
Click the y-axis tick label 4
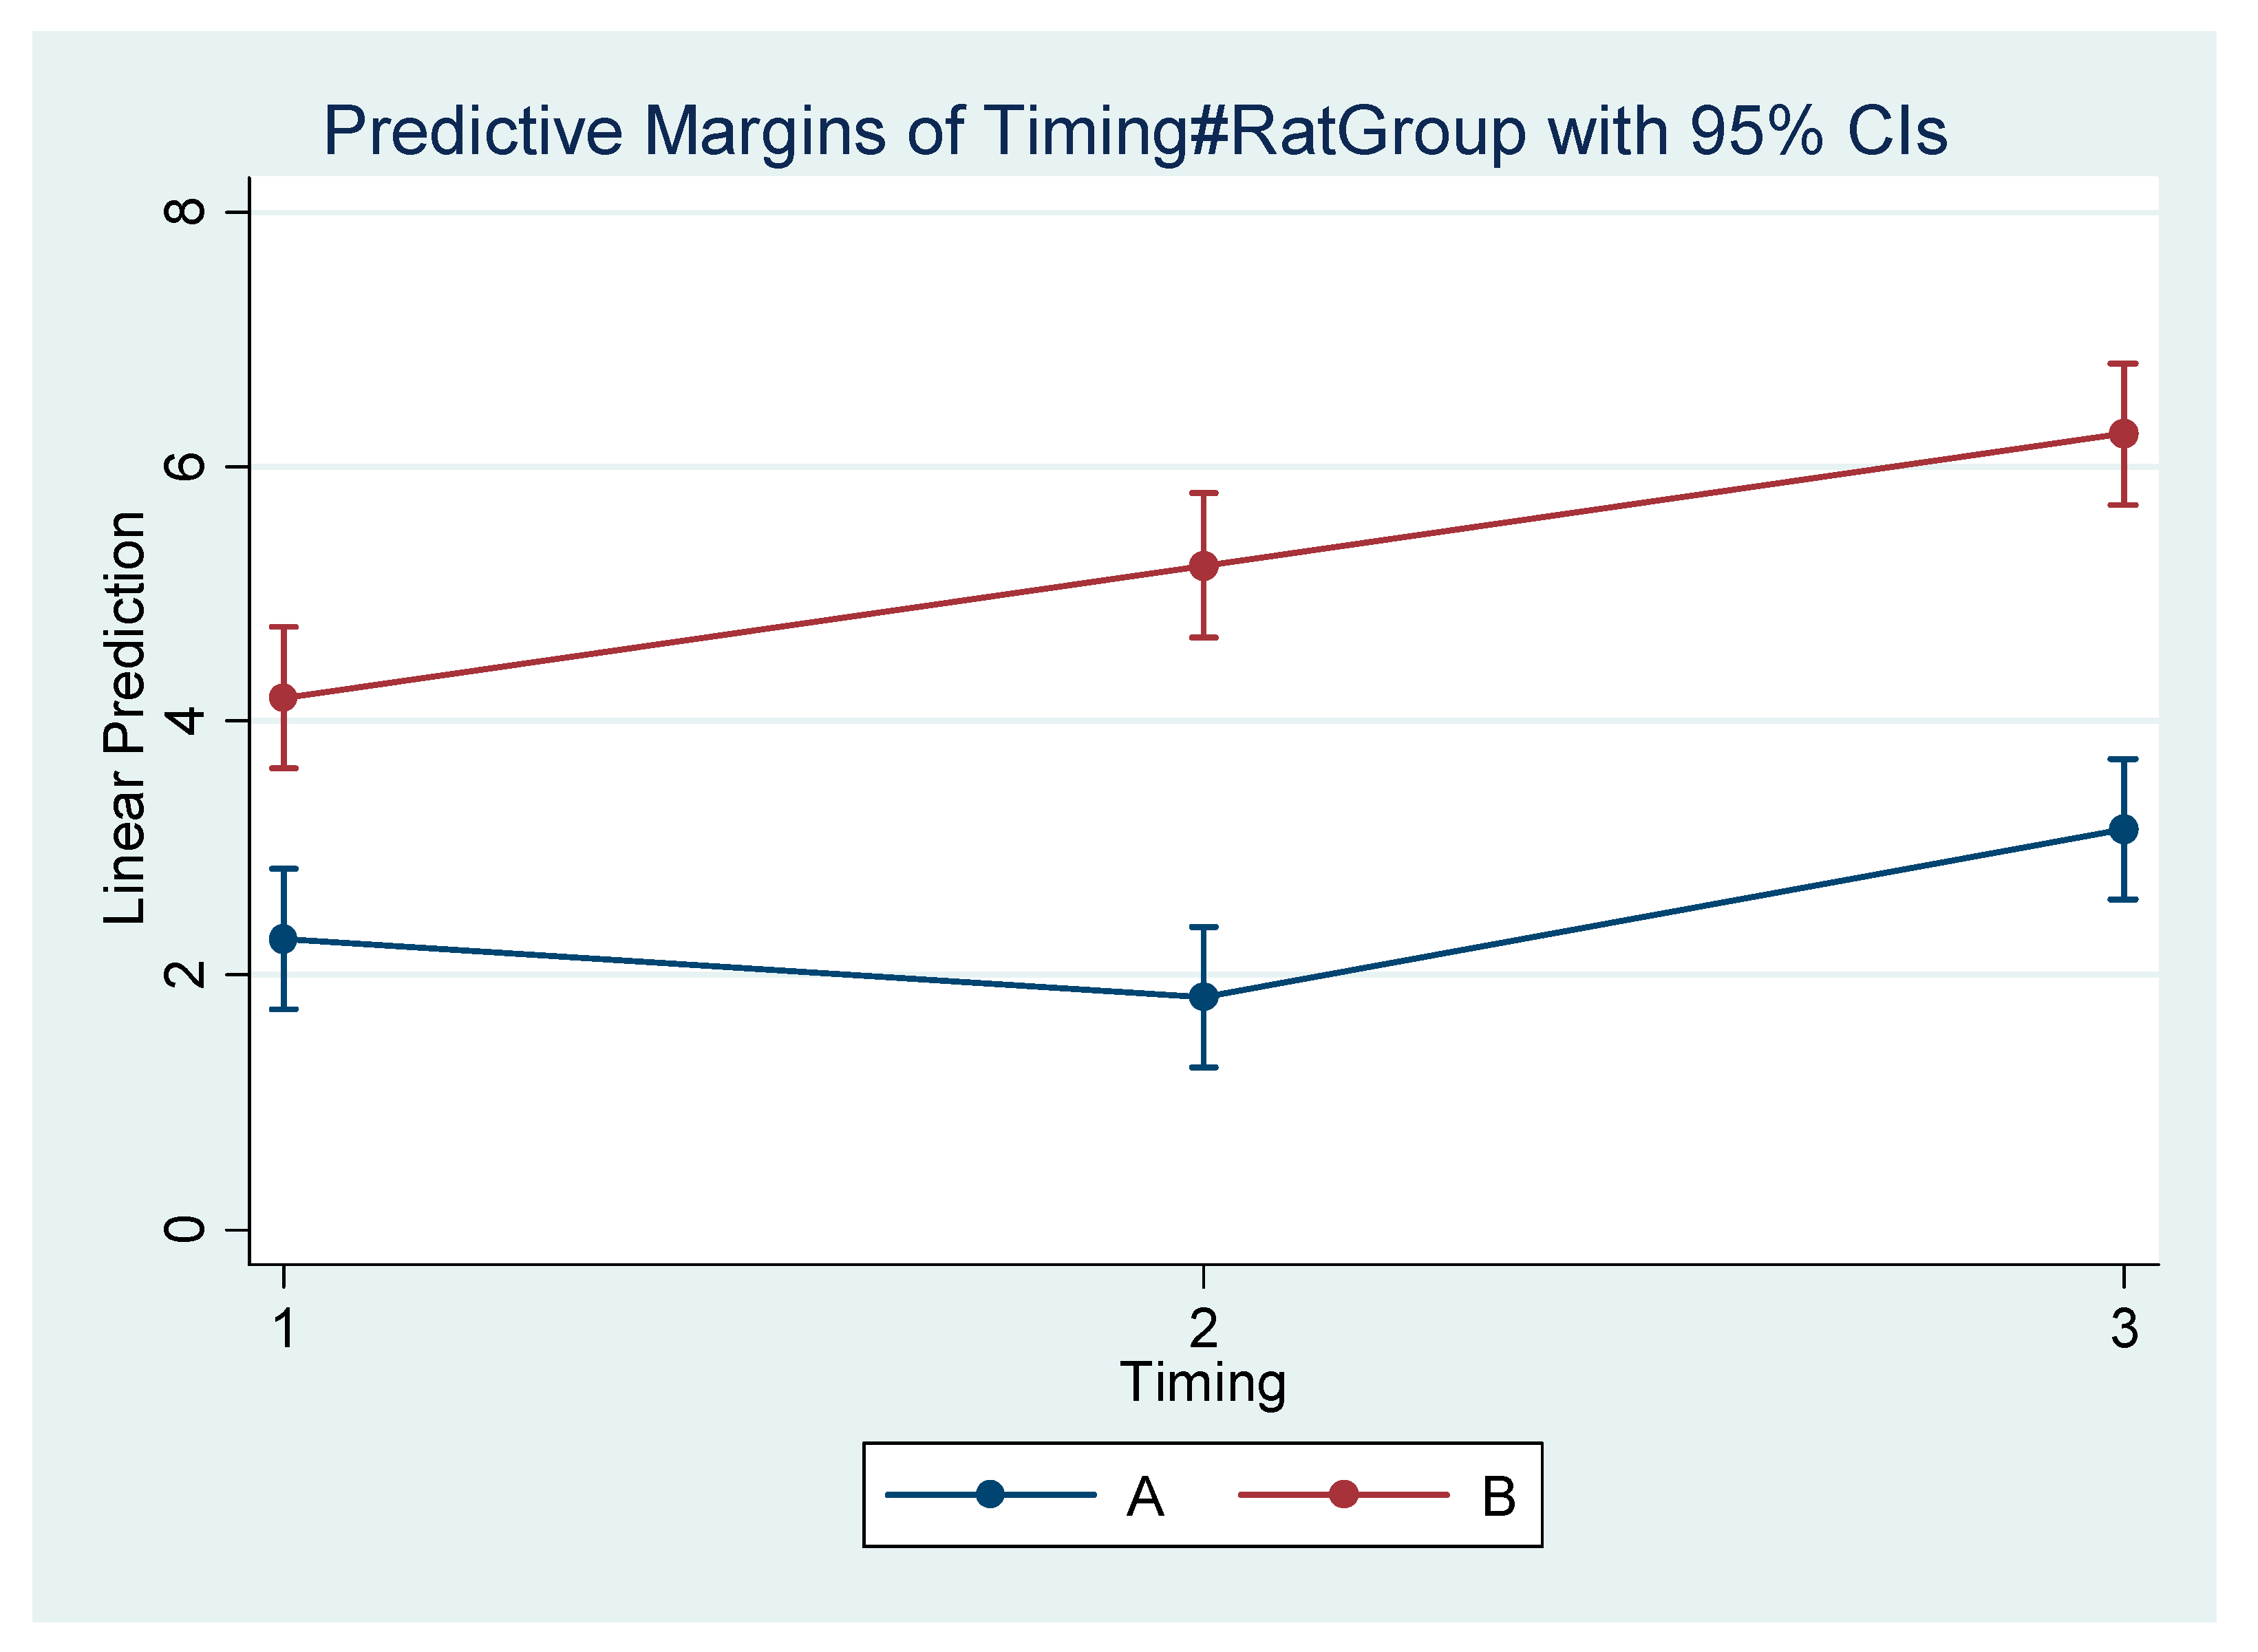point(185,720)
